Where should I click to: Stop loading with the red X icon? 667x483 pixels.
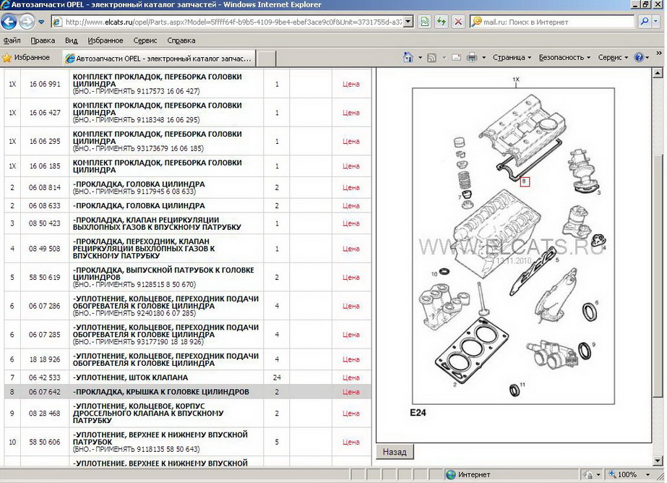coord(458,22)
